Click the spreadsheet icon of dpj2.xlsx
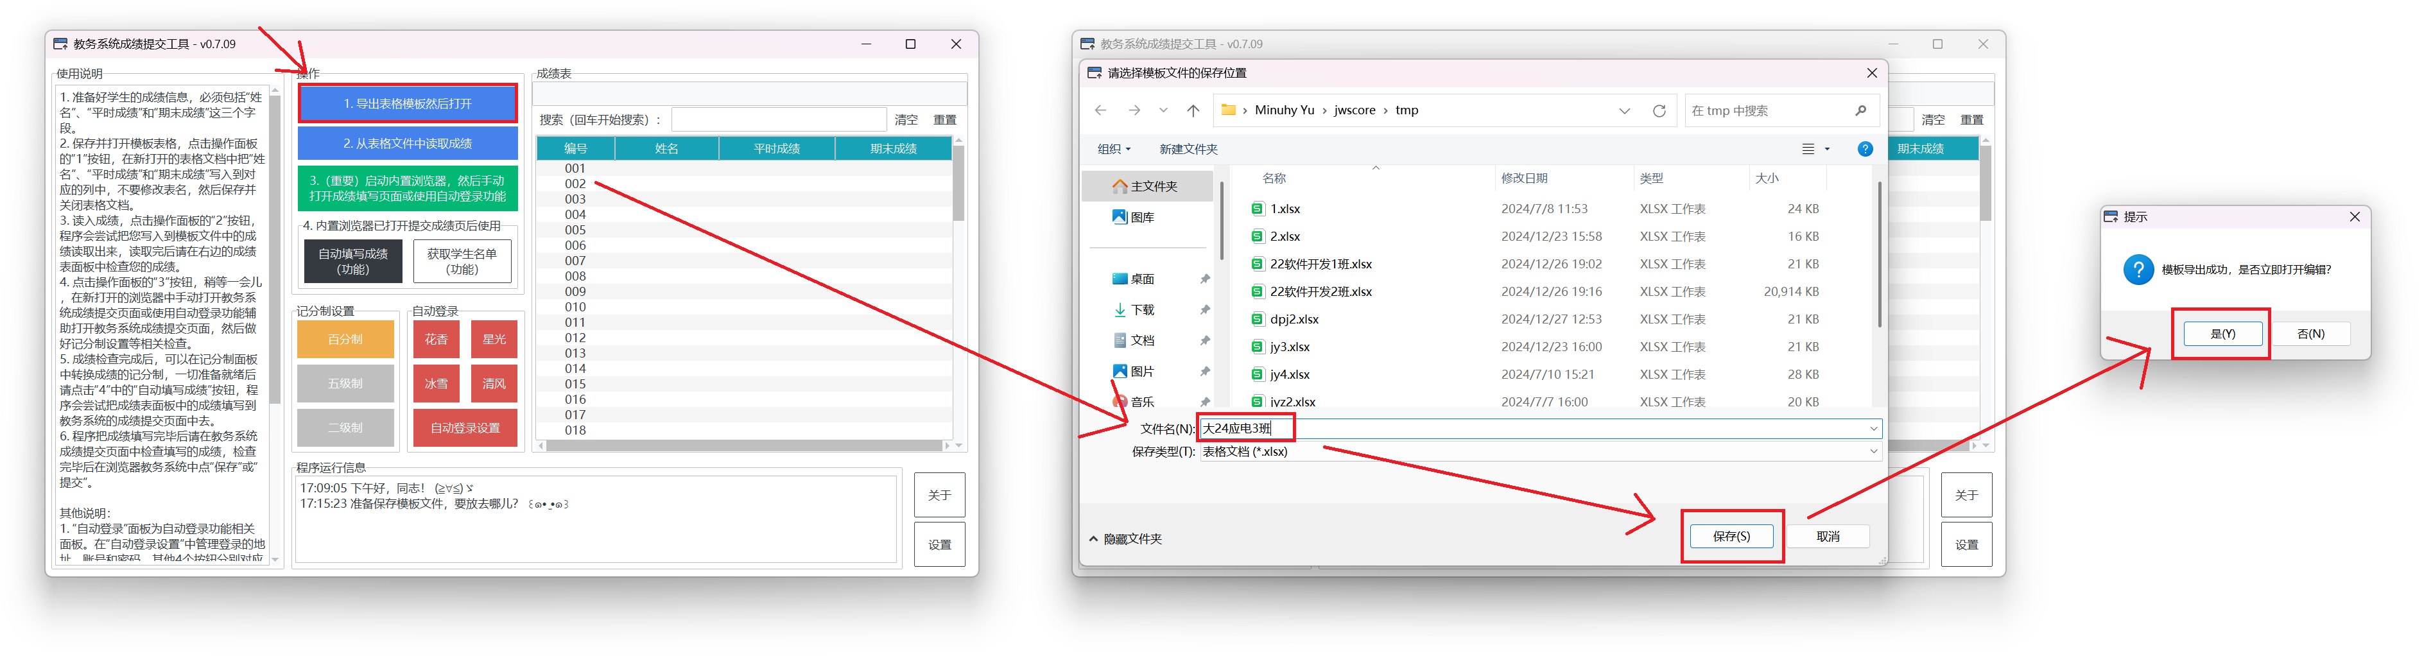Screen dimensions: 2424x656 tap(1257, 319)
